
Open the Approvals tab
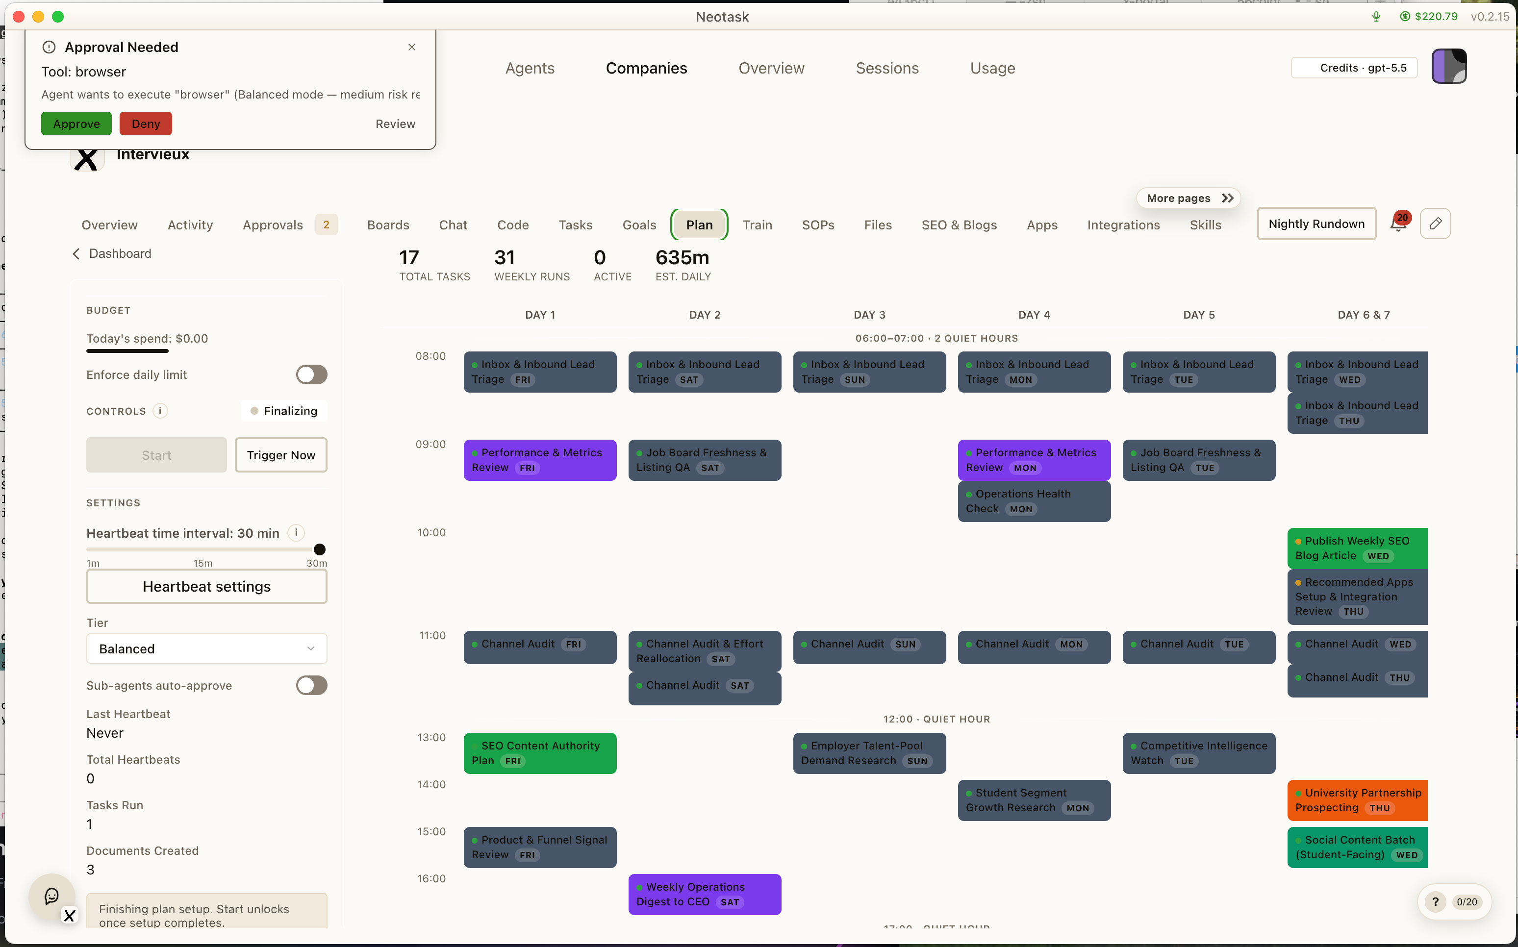click(273, 225)
